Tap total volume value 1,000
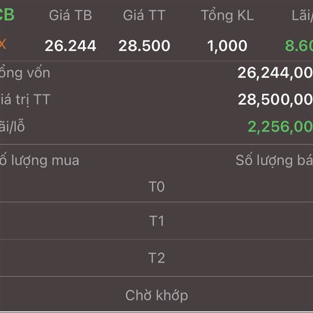The width and height of the screenshot is (313, 313). pos(227,46)
